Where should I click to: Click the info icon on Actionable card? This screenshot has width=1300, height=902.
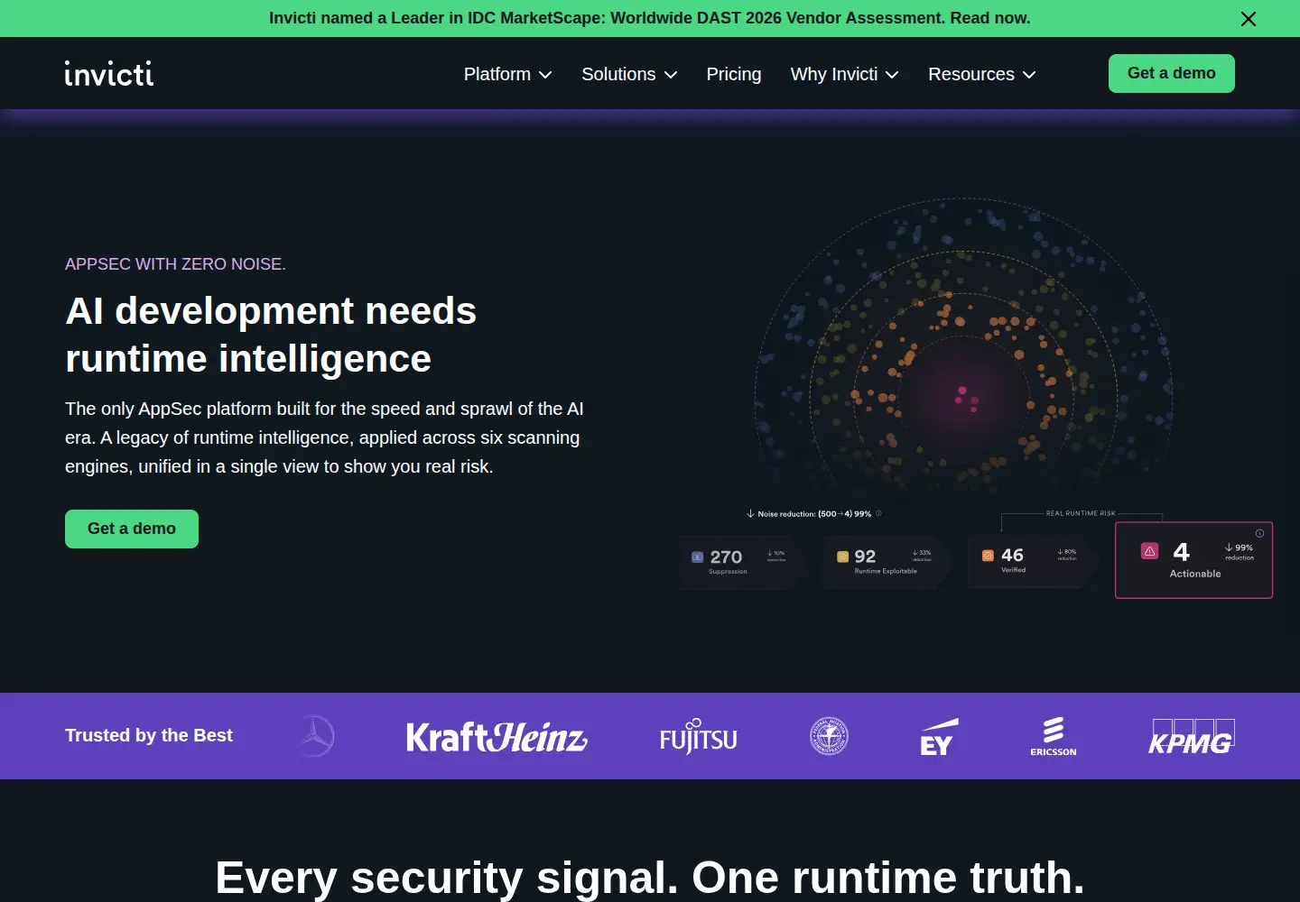coord(1259,533)
